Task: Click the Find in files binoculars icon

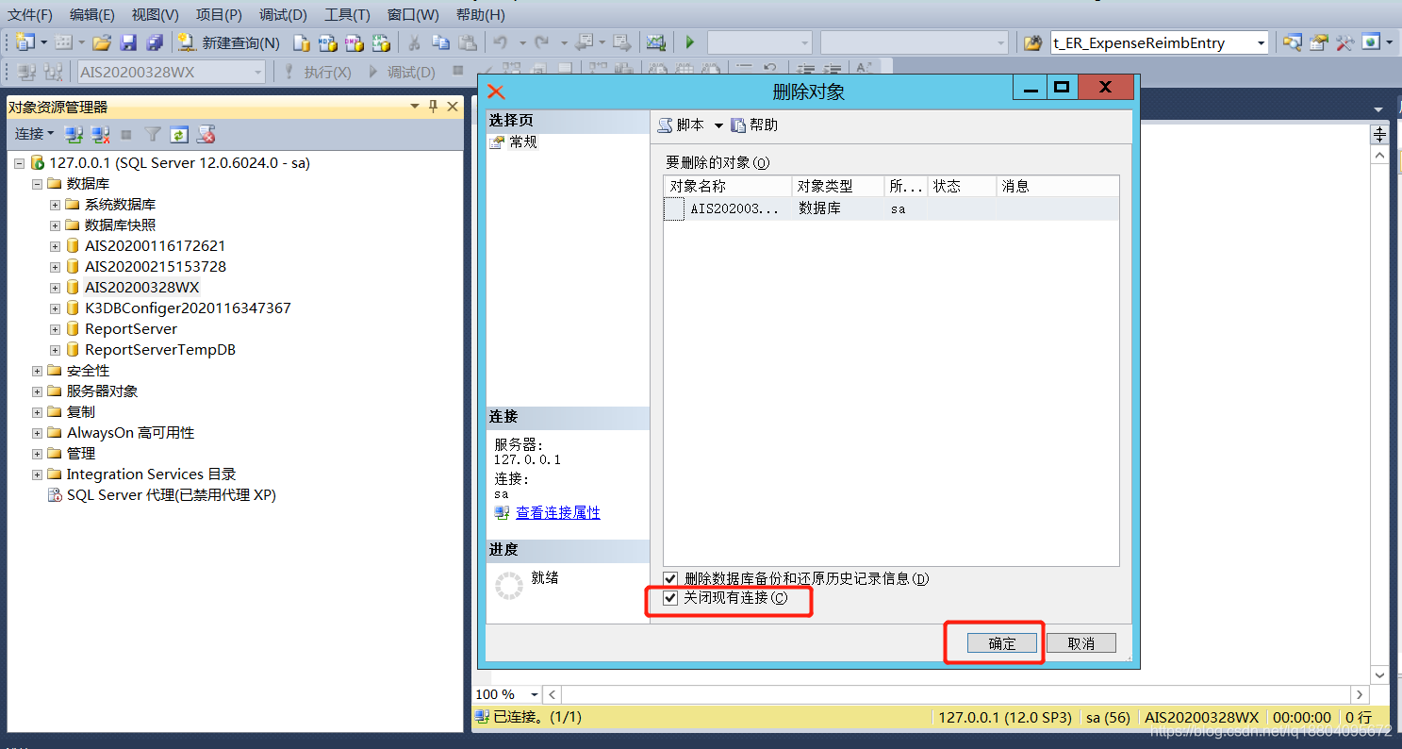Action: (x=1033, y=42)
